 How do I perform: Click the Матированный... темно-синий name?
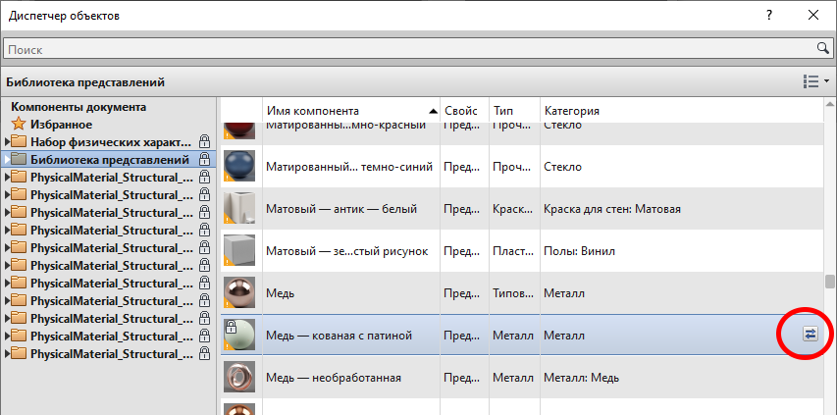pyautogui.click(x=349, y=167)
